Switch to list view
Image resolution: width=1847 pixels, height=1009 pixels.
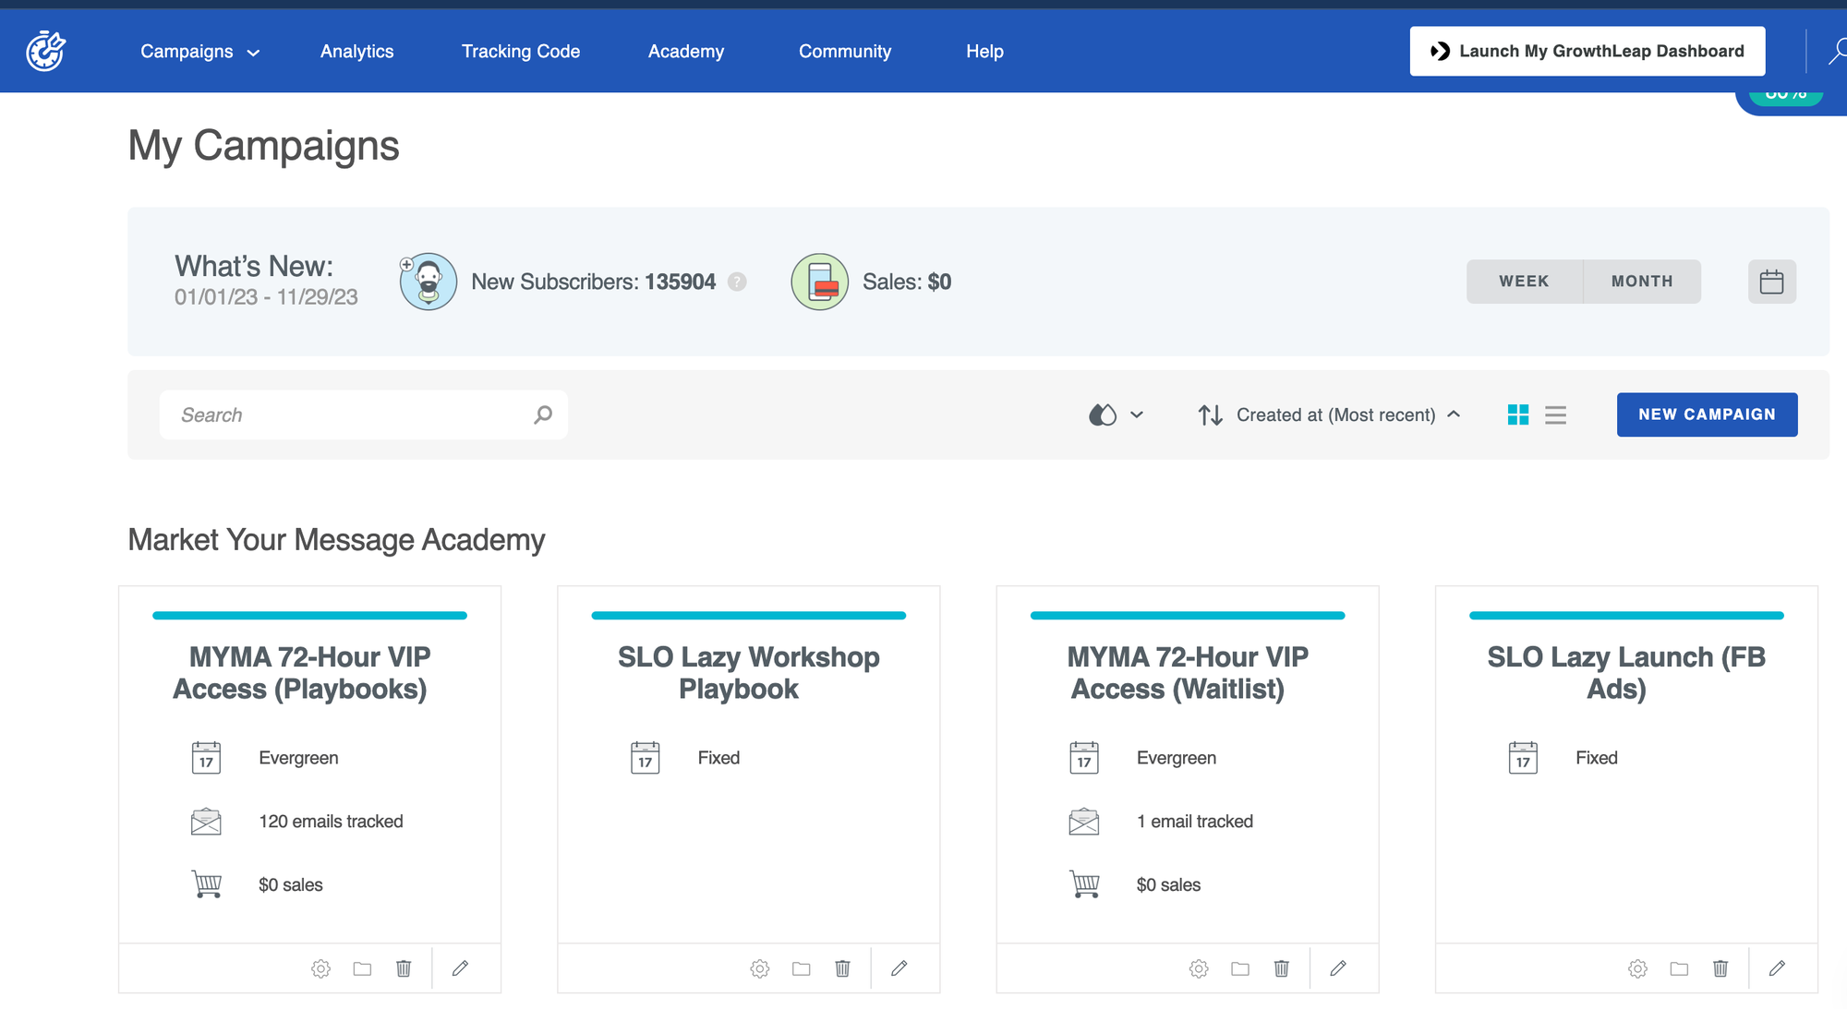(x=1555, y=414)
